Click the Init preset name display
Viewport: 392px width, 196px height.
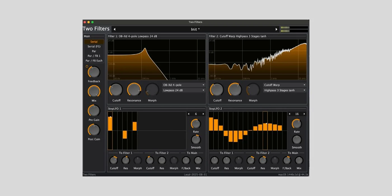(195, 29)
